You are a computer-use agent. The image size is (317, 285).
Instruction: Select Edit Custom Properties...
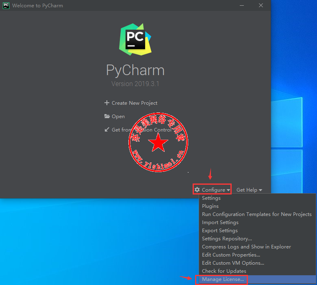257,255
